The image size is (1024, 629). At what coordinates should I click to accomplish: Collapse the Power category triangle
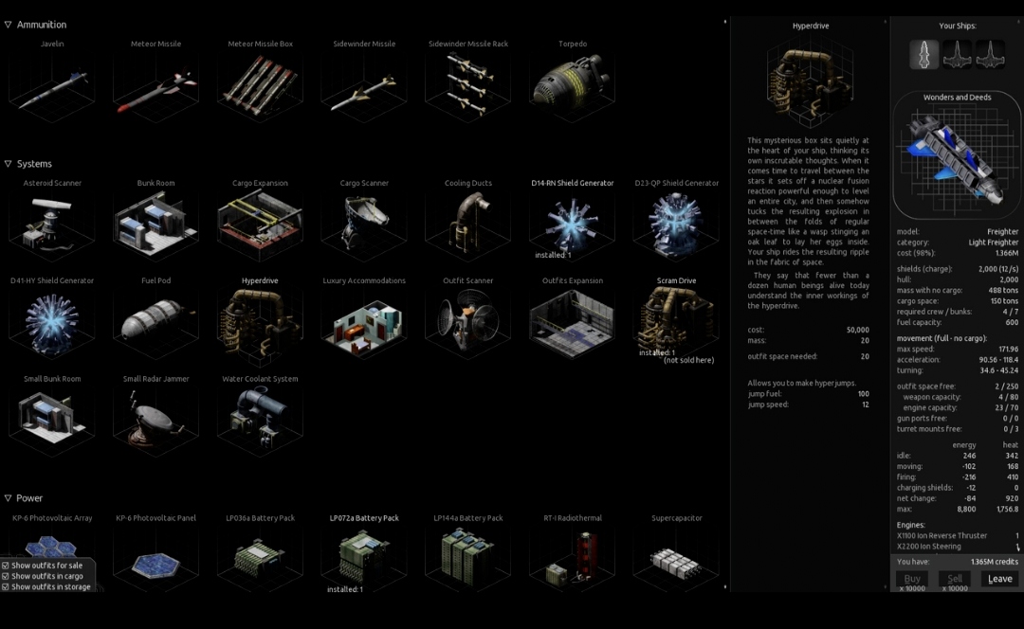tap(8, 498)
